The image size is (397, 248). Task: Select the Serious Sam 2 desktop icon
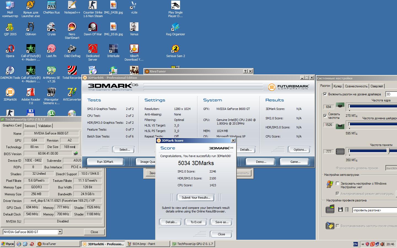pos(175,51)
